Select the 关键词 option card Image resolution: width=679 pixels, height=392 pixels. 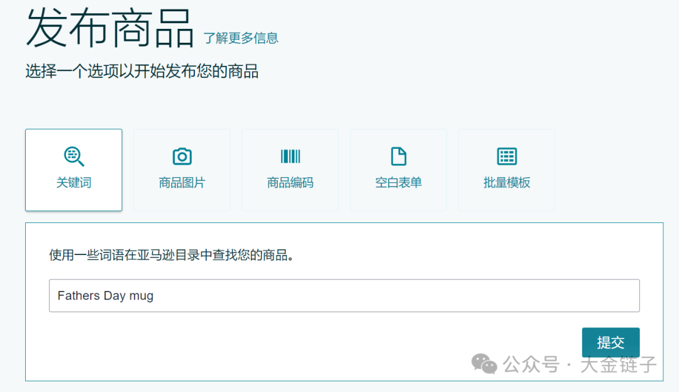click(x=73, y=170)
